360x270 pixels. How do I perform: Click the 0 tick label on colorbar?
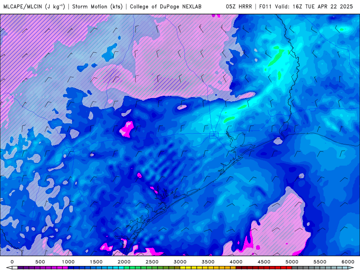pos(12,262)
